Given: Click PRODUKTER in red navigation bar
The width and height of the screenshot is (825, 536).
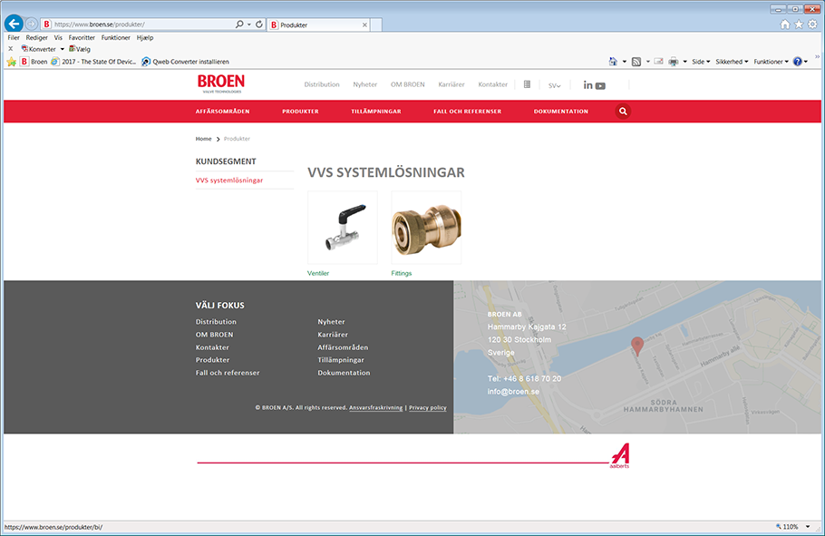Looking at the screenshot, I should (300, 111).
